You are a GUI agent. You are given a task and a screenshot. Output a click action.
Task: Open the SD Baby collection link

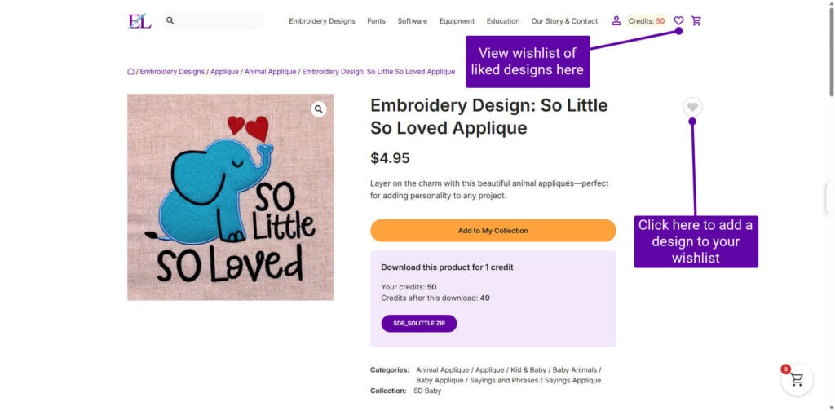pos(429,391)
